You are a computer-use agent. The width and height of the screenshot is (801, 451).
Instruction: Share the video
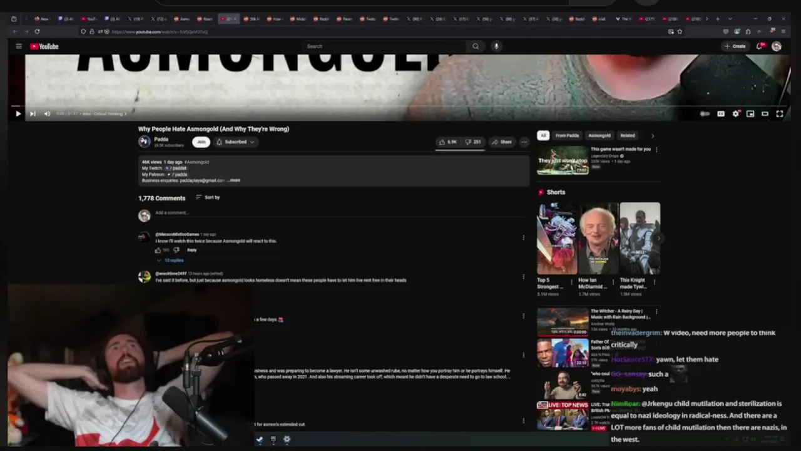[x=502, y=142]
